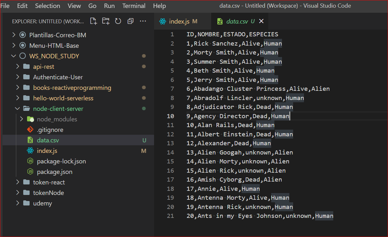Viewport: 388px width, 237px height.
Task: Click the folder icon beside hello-world-serverless
Action: pos(26,98)
